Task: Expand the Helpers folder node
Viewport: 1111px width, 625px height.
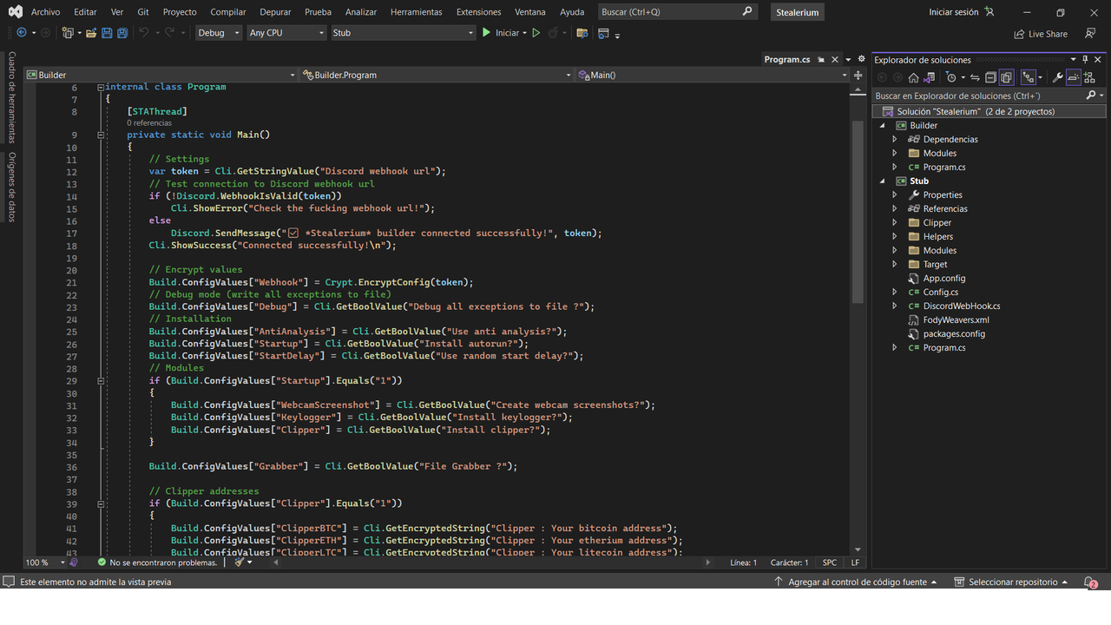Action: (895, 236)
